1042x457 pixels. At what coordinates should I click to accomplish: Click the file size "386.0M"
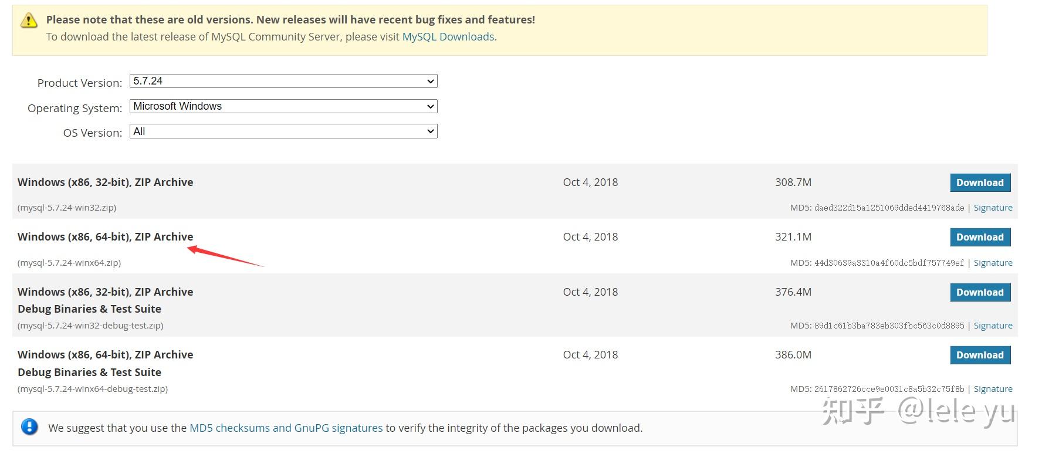(x=793, y=355)
